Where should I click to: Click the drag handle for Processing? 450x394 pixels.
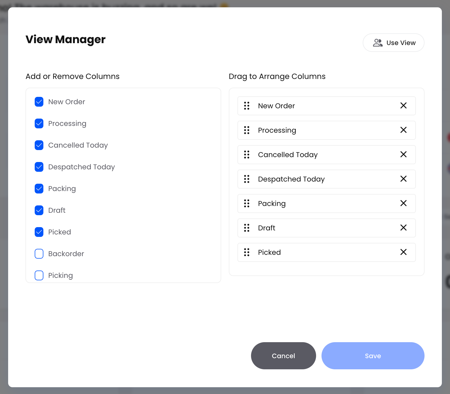pos(247,130)
